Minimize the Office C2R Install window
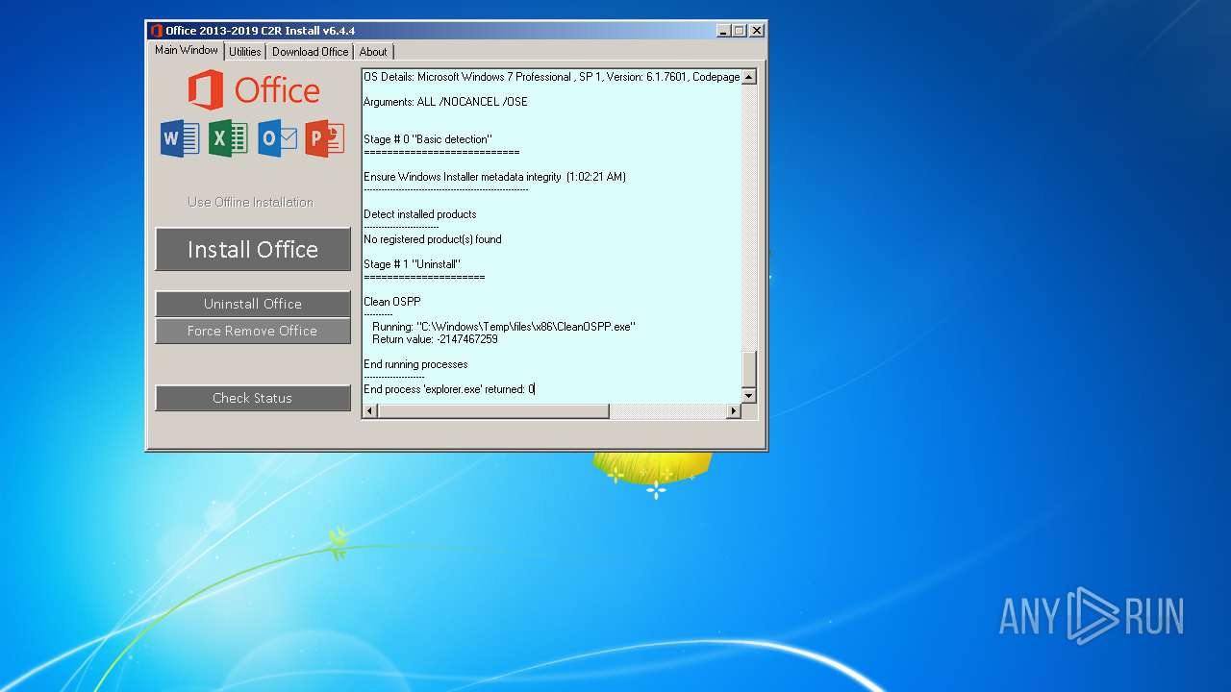The width and height of the screenshot is (1231, 692). pyautogui.click(x=723, y=31)
